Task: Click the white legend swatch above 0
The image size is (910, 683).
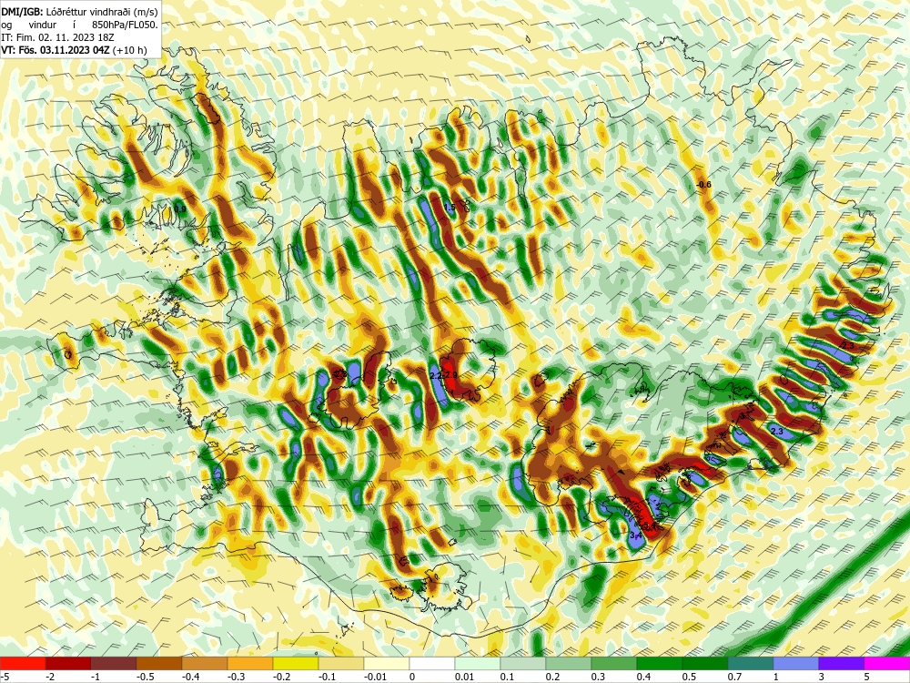Action: coord(431,663)
